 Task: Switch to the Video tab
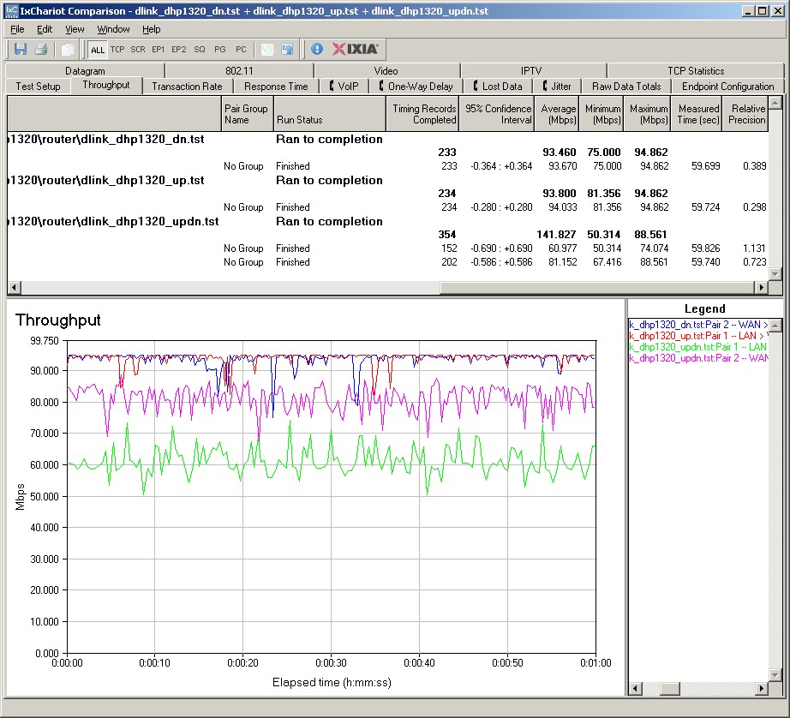point(386,70)
